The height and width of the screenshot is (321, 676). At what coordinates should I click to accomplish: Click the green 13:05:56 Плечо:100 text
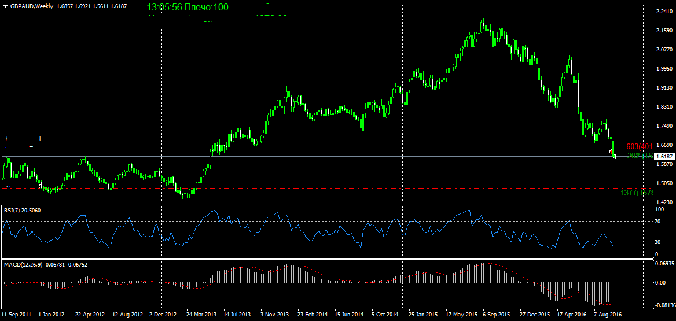[x=188, y=7]
